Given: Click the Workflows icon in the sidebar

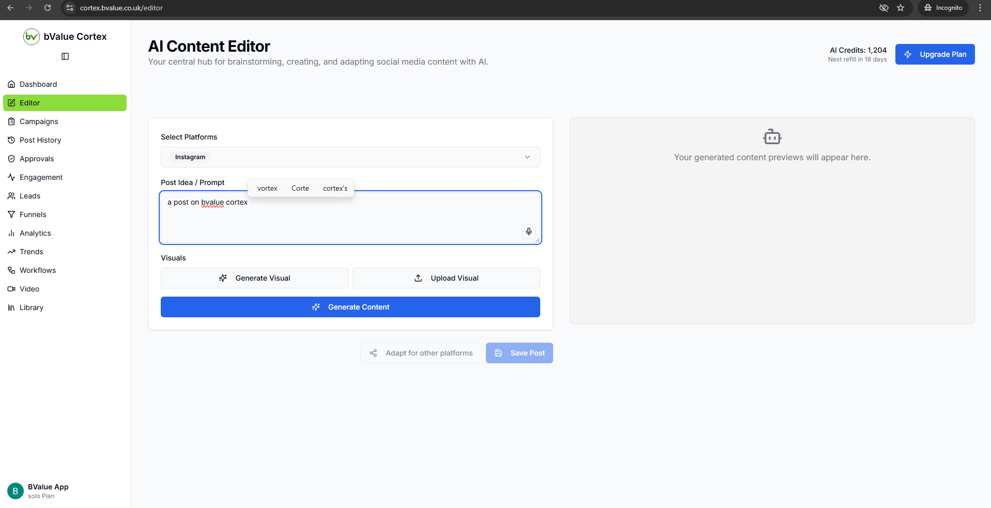Looking at the screenshot, I should [11, 270].
